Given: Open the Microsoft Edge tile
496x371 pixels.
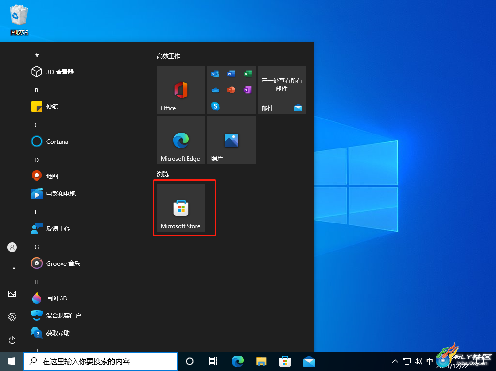Looking at the screenshot, I should point(181,140).
